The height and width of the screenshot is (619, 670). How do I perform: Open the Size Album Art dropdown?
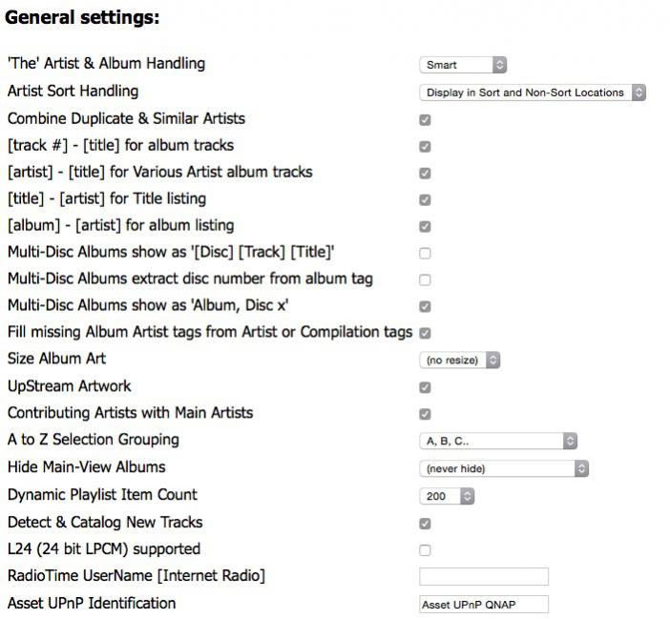pos(460,361)
